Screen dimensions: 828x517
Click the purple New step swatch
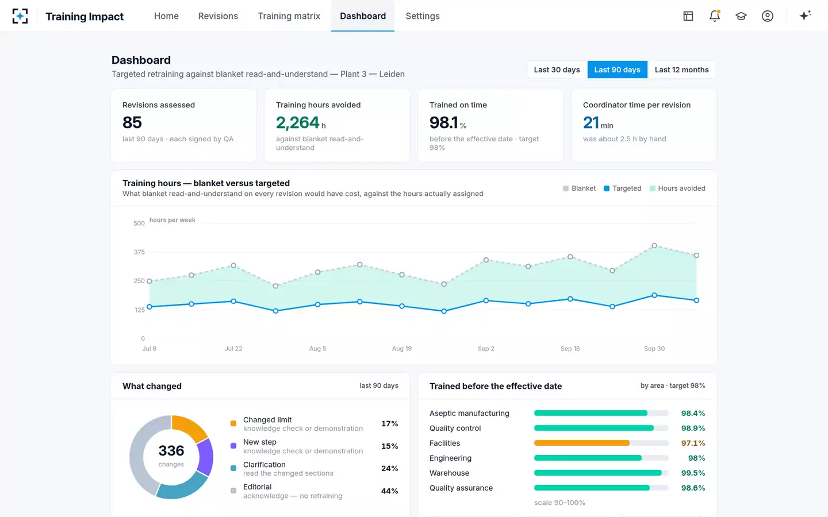233,446
